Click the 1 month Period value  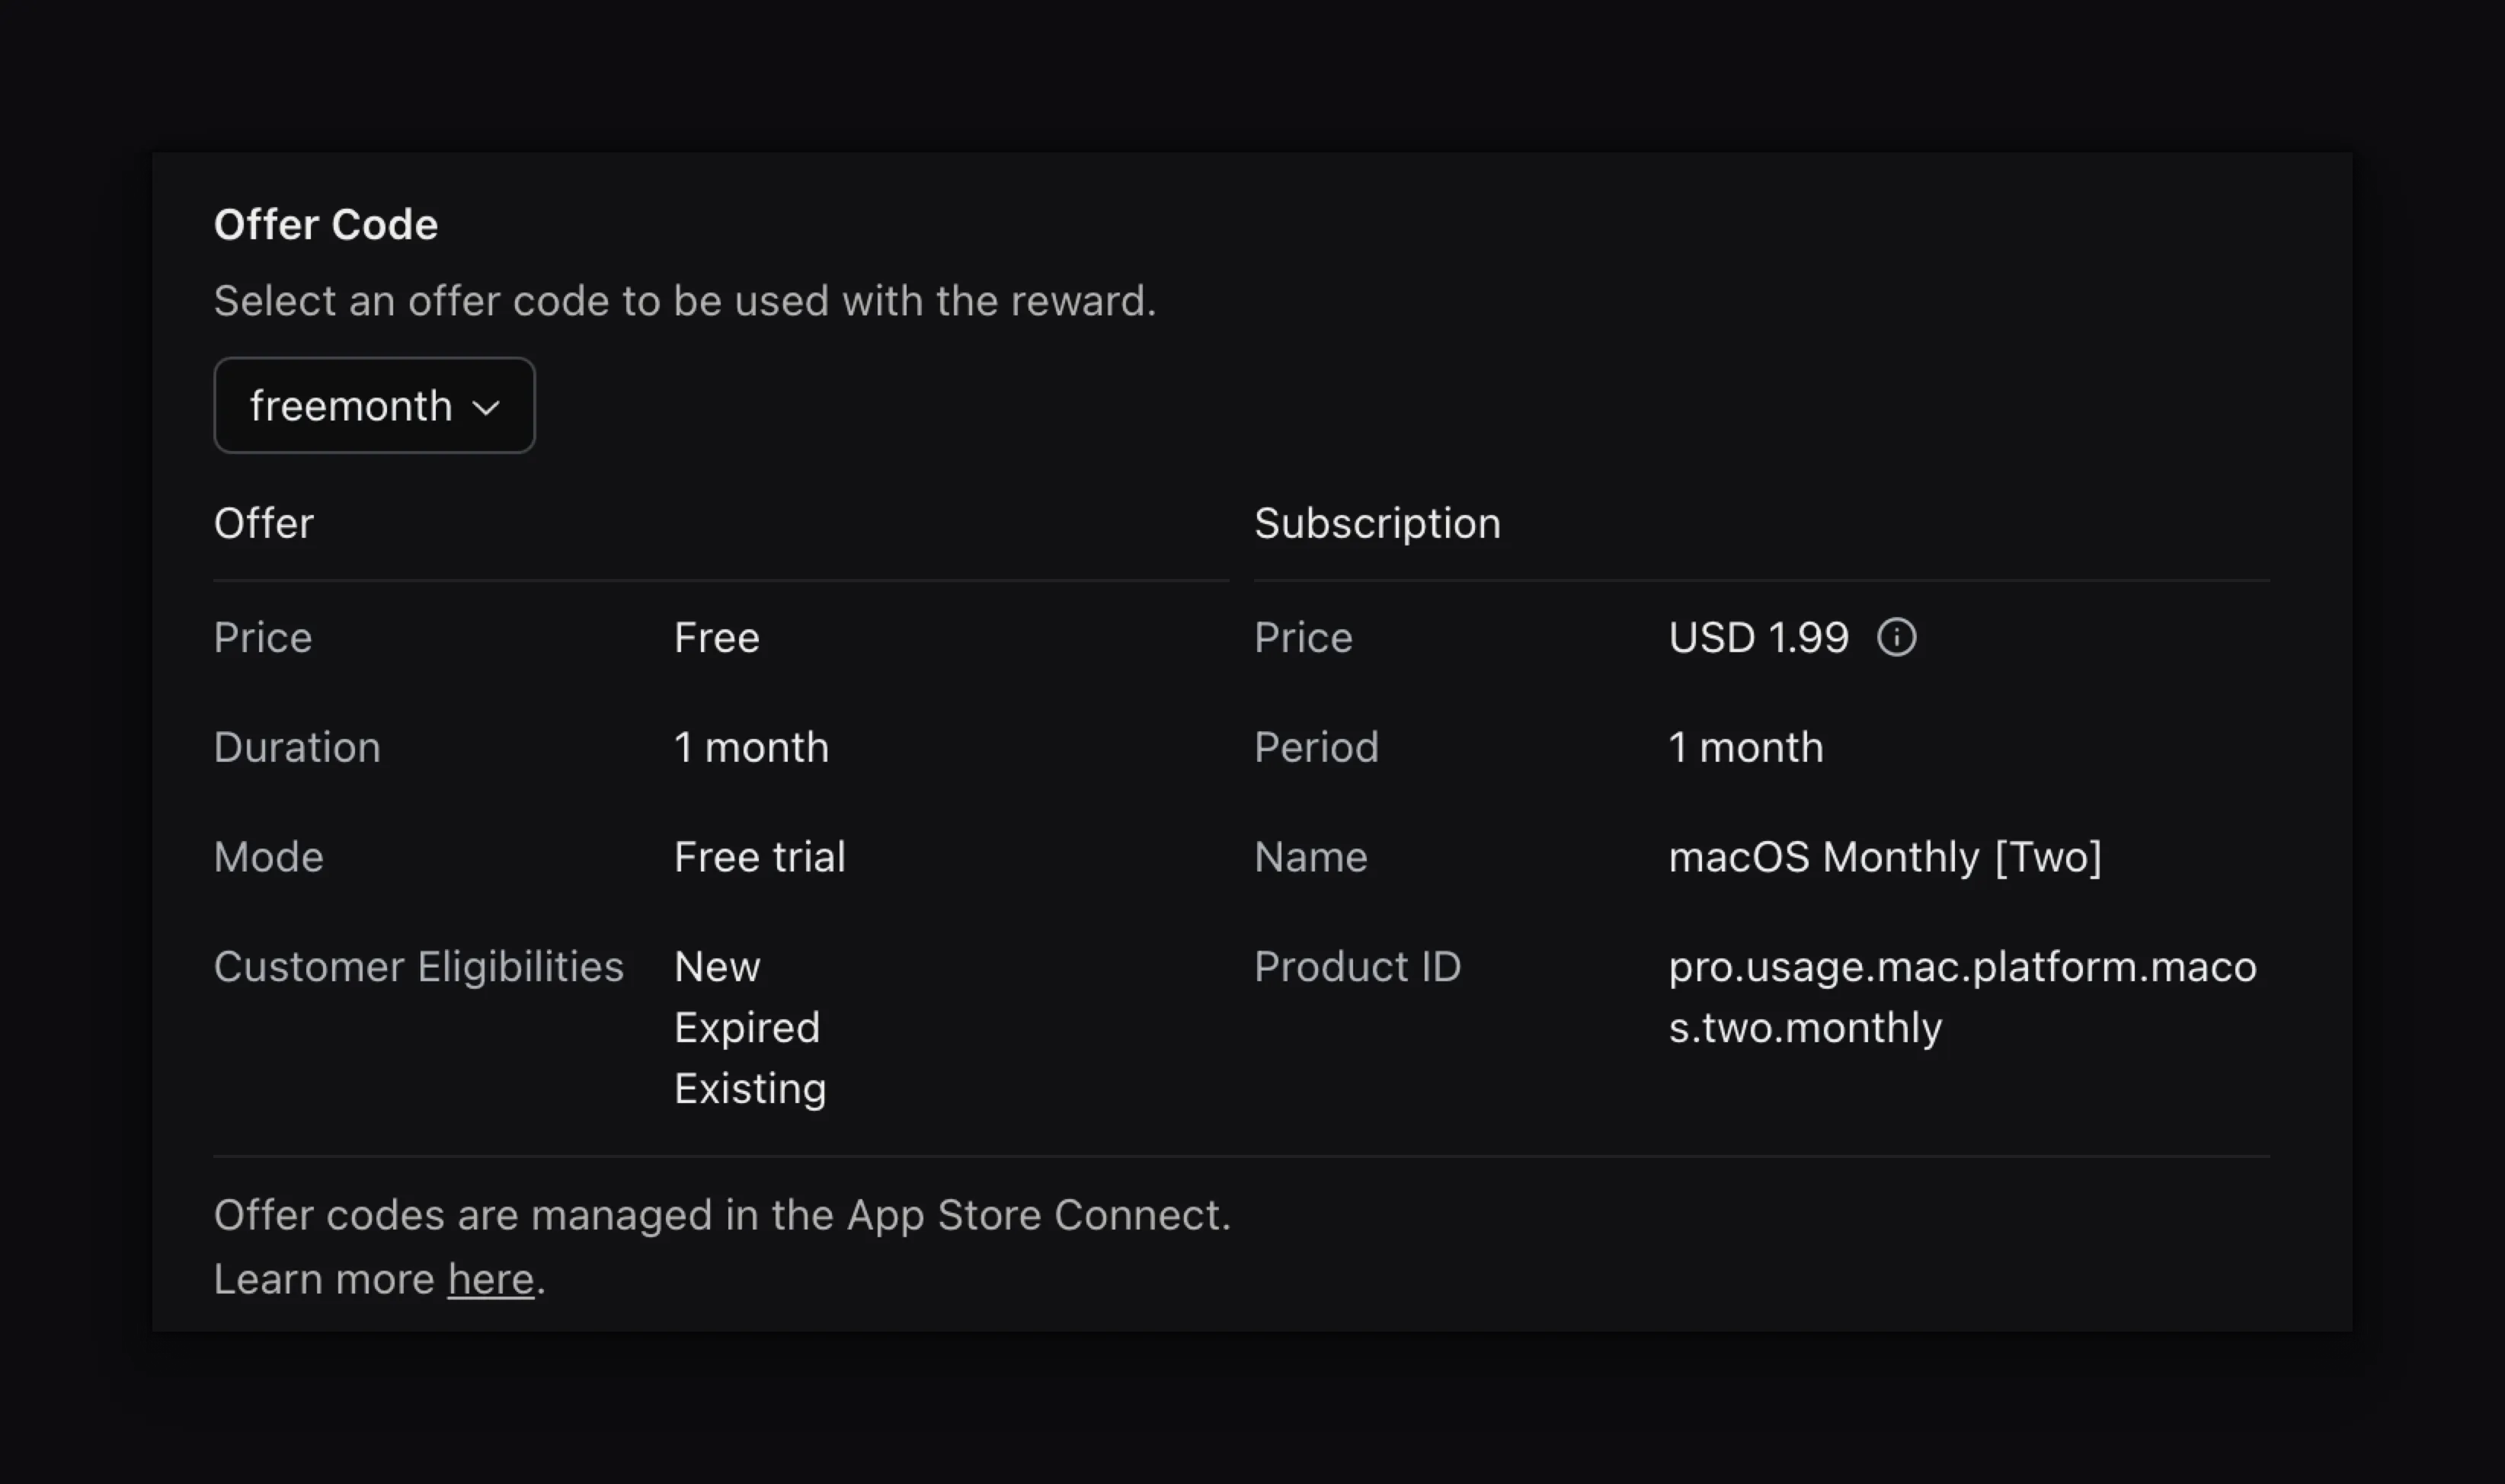point(1745,746)
